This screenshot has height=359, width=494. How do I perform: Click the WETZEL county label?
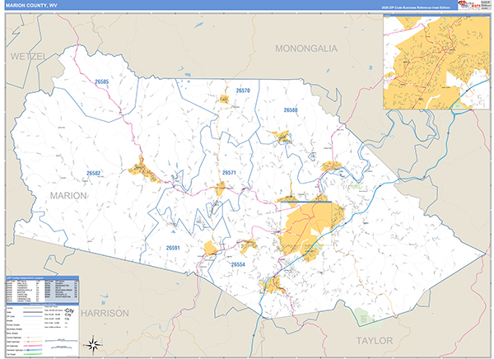click(28, 57)
